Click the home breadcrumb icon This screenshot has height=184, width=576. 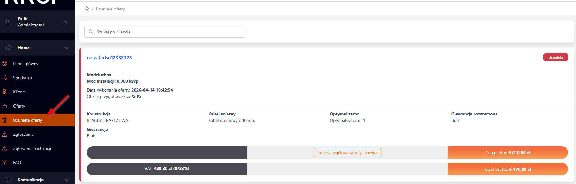[x=87, y=9]
